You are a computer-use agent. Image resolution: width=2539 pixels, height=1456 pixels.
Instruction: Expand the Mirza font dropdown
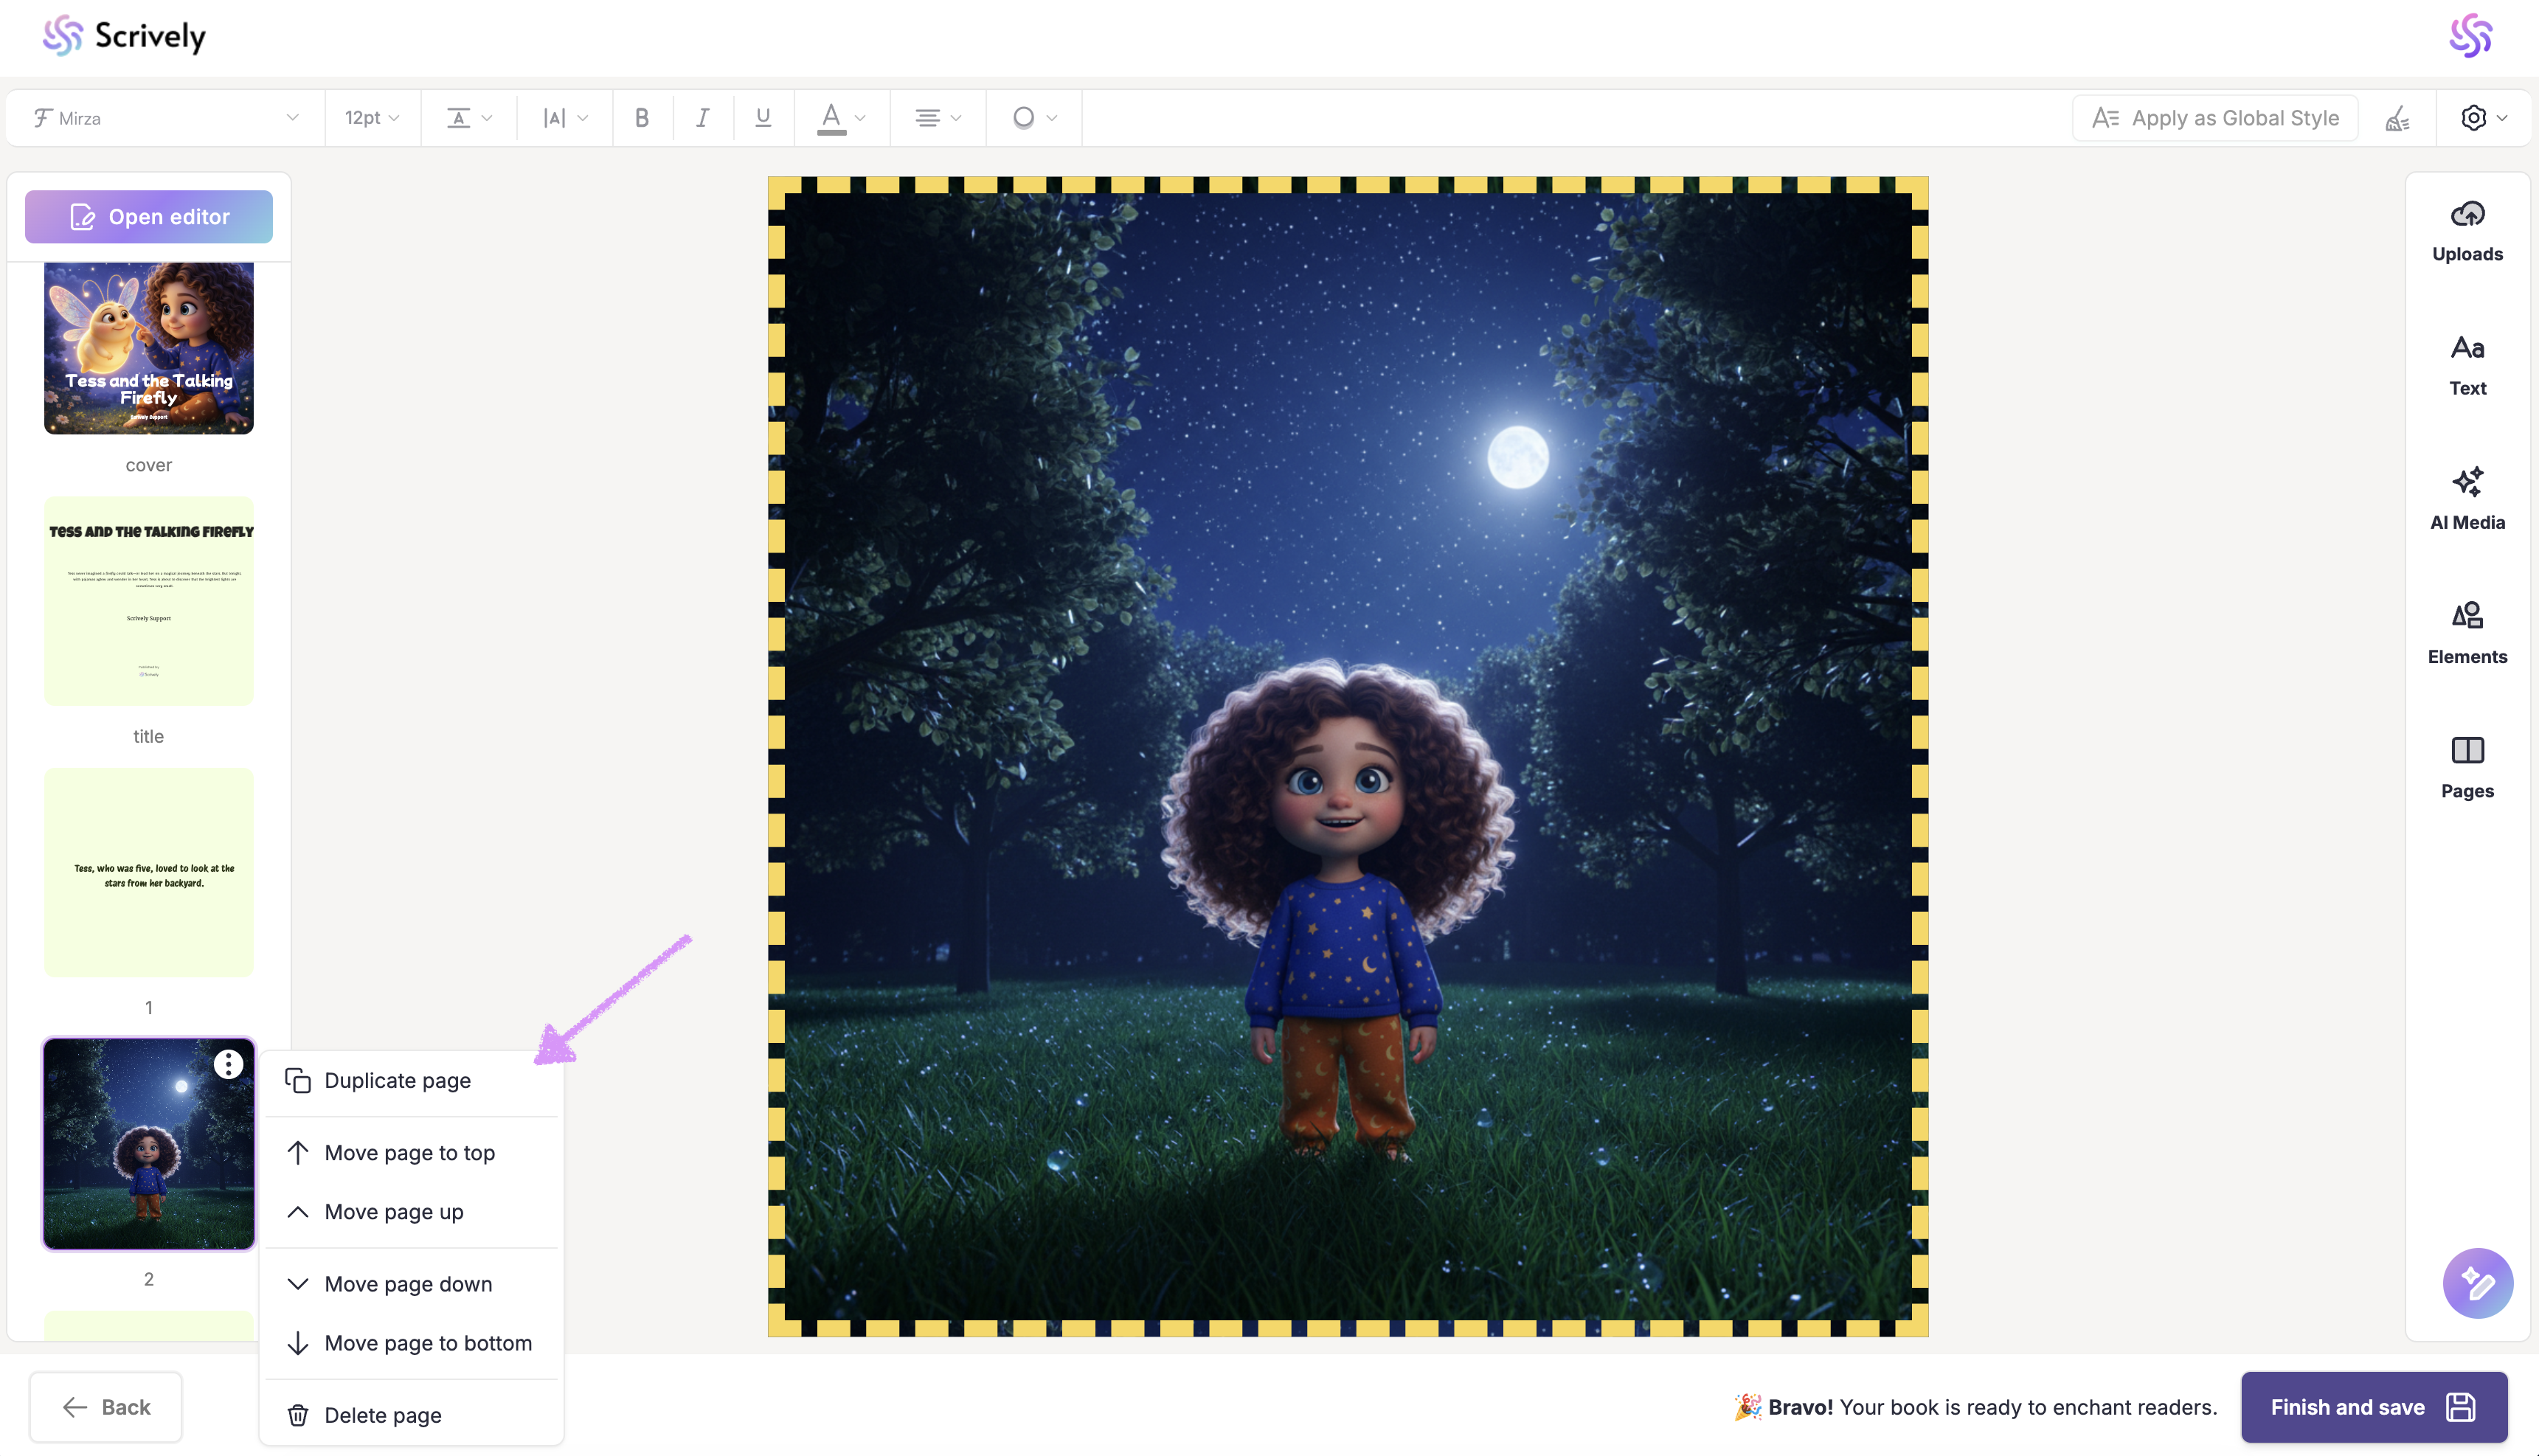tap(165, 118)
